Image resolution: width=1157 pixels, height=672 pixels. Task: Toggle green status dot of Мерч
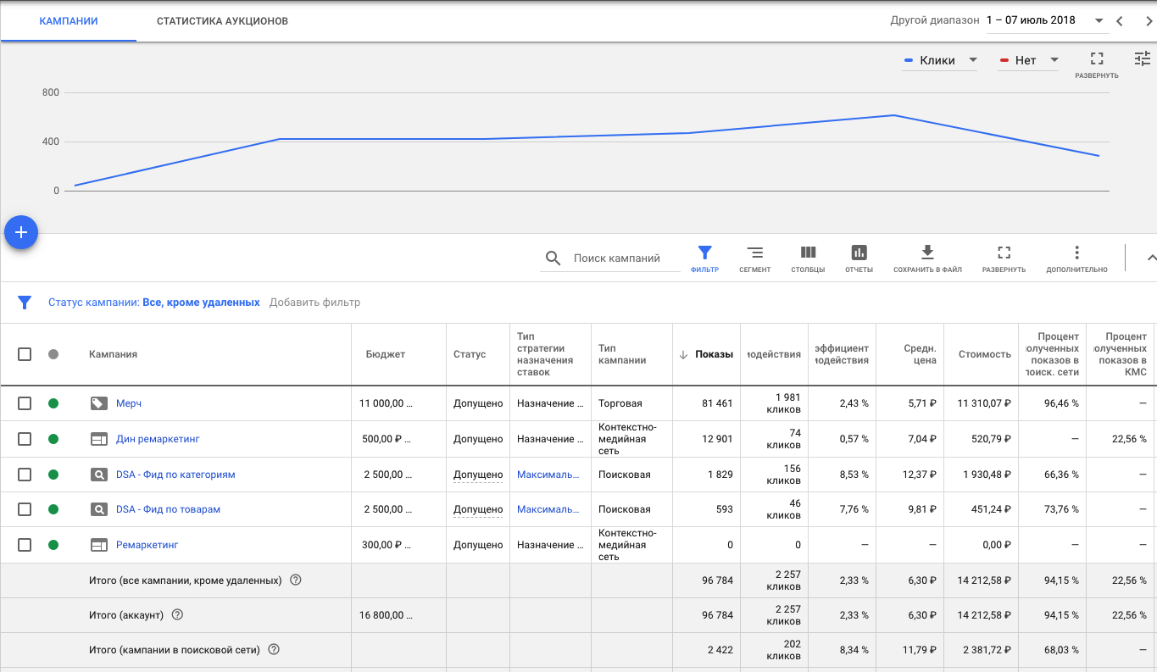pos(53,403)
